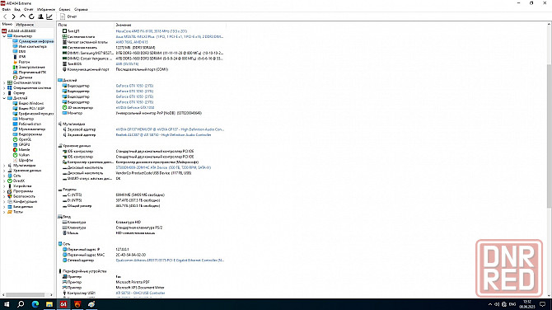
Task: Select Видео Windows in the tree
Action: click(28, 104)
